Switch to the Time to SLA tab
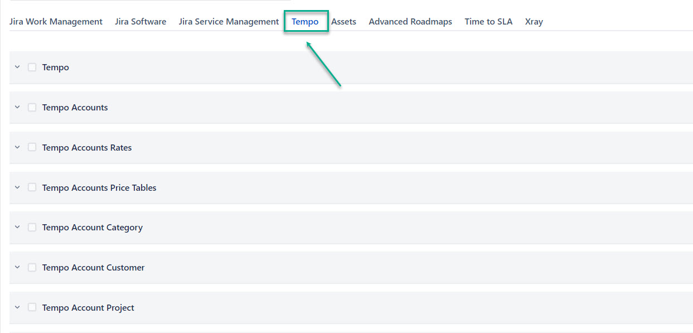The width and height of the screenshot is (693, 333). tap(488, 22)
